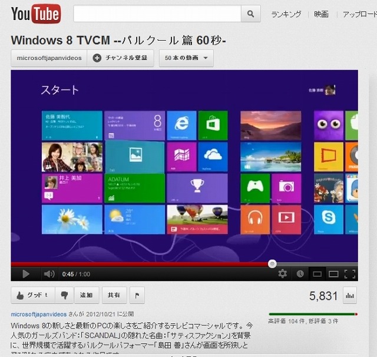Enter fullscreen mode
The width and height of the screenshot is (377, 357).
[350, 274]
